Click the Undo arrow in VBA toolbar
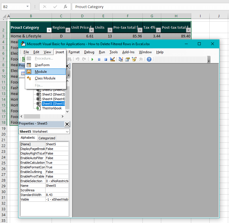Screen dimensions: 229x223 78,59
